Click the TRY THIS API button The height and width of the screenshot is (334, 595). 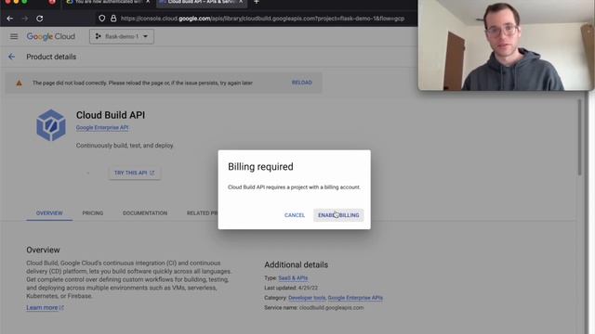[134, 173]
